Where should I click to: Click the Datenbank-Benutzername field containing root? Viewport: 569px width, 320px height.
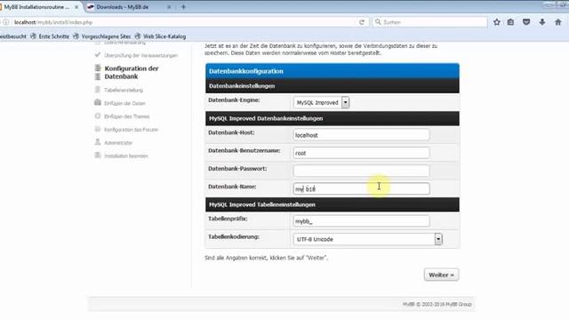361,153
